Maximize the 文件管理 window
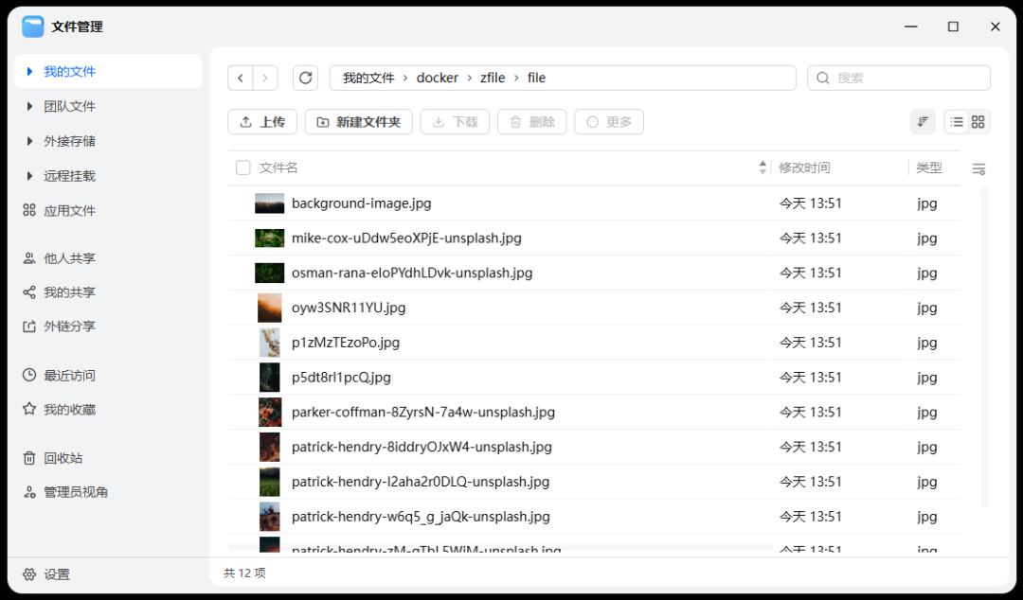 click(x=953, y=26)
